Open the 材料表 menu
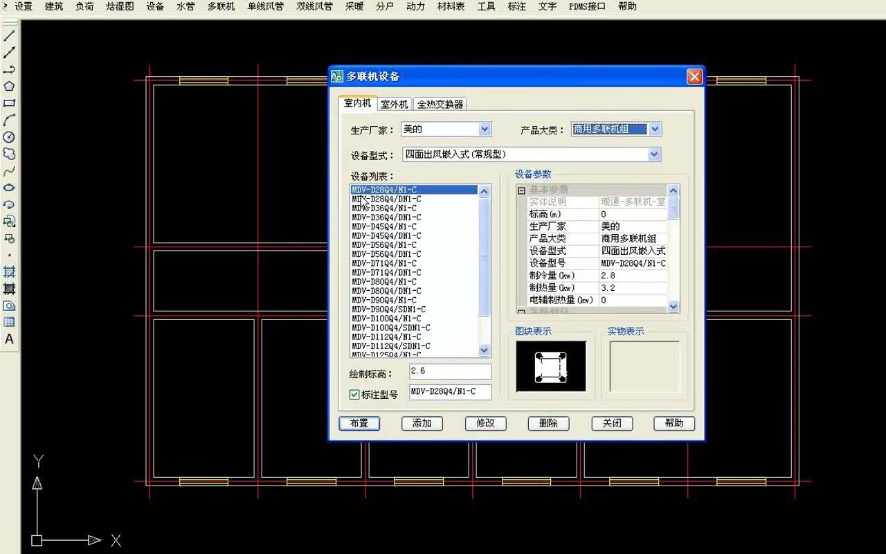 [451, 6]
